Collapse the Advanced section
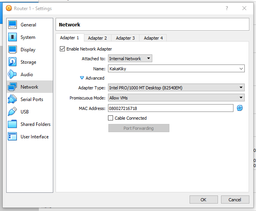This screenshot has height=211, width=256. tap(92, 78)
